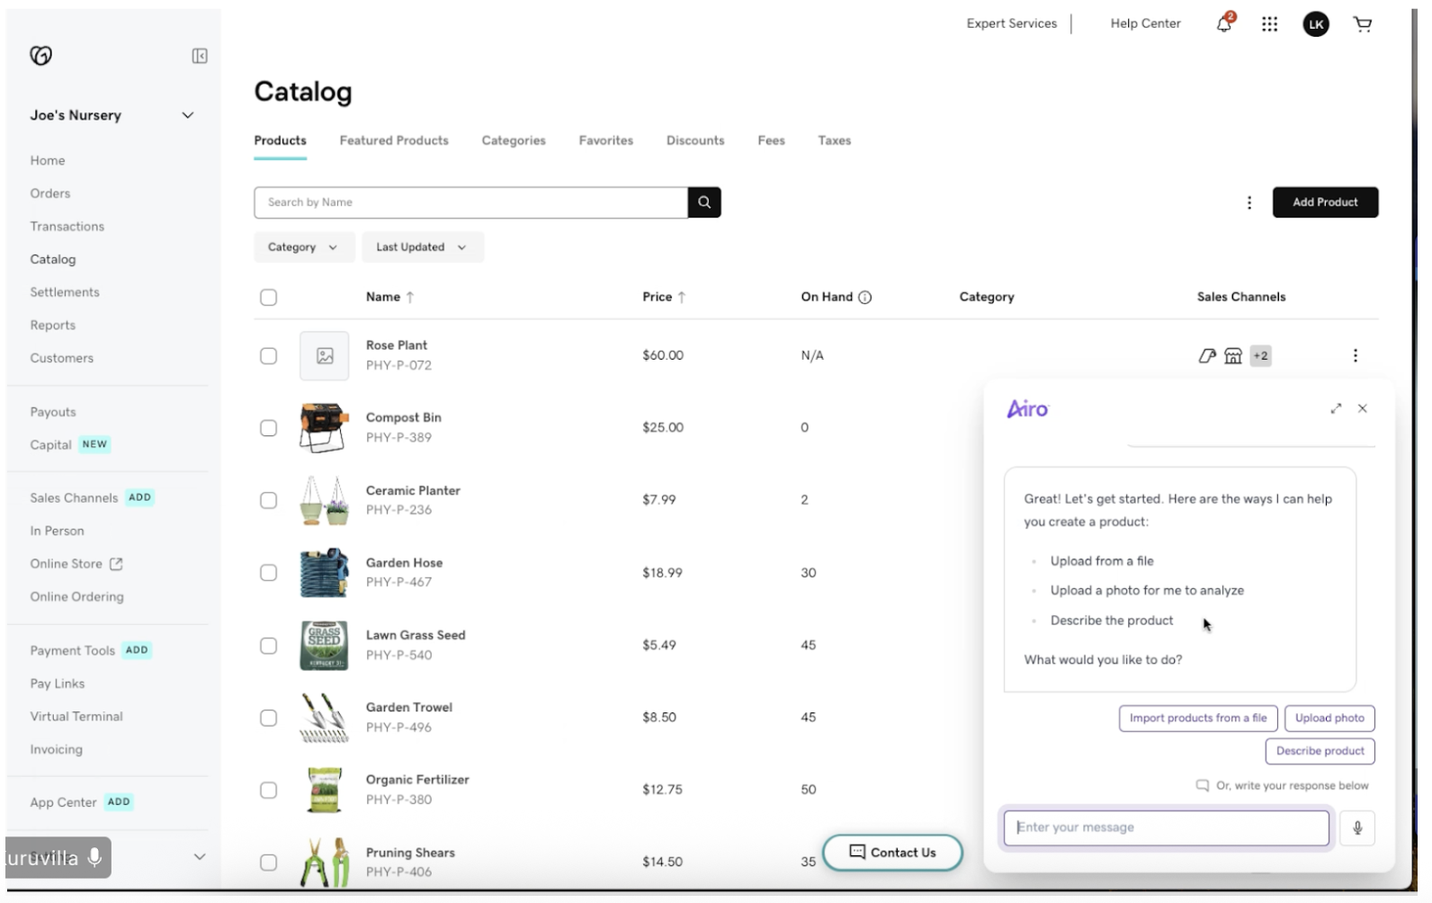Image resolution: width=1432 pixels, height=903 pixels.
Task: Click the Airo message input field
Action: coord(1166,827)
